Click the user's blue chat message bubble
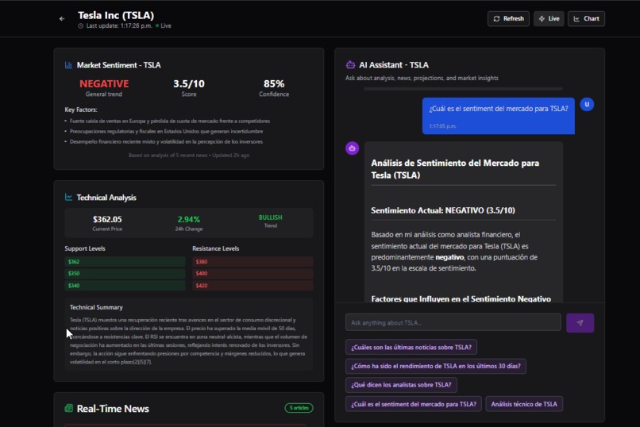640x427 pixels. coord(499,116)
